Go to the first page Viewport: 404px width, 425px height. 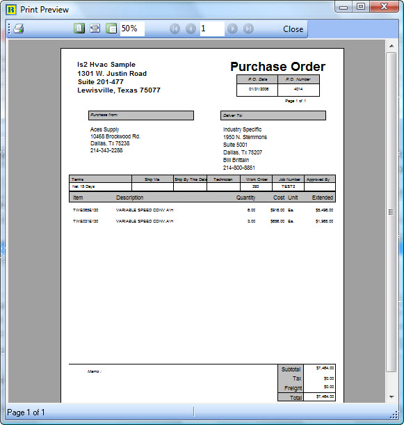click(x=175, y=29)
